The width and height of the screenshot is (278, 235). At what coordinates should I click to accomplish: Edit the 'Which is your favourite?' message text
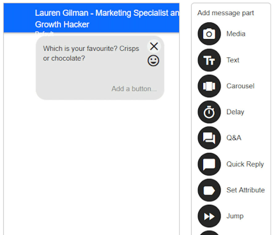click(91, 53)
